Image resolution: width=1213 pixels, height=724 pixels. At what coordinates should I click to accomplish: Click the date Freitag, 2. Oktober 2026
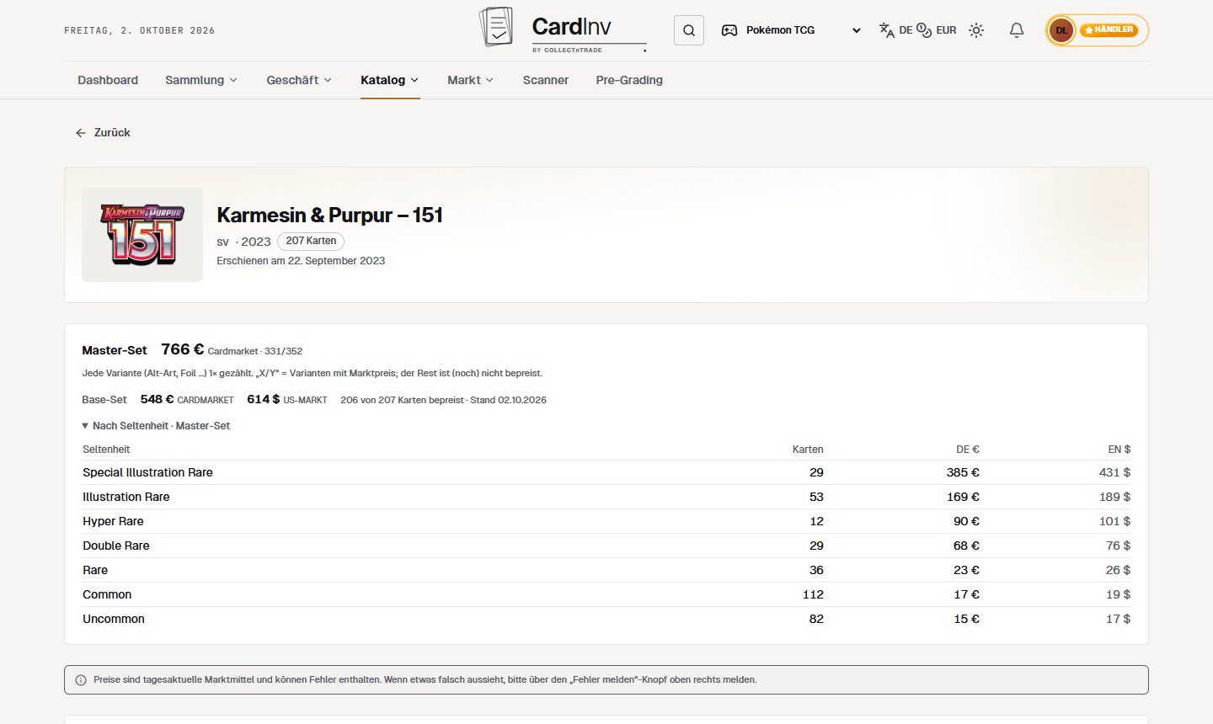point(140,30)
